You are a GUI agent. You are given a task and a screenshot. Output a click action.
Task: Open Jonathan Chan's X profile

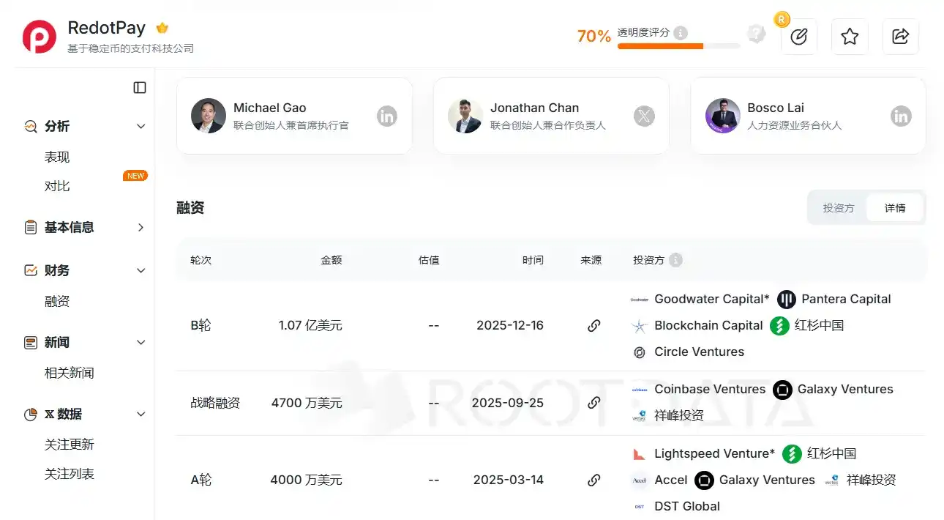(x=643, y=116)
